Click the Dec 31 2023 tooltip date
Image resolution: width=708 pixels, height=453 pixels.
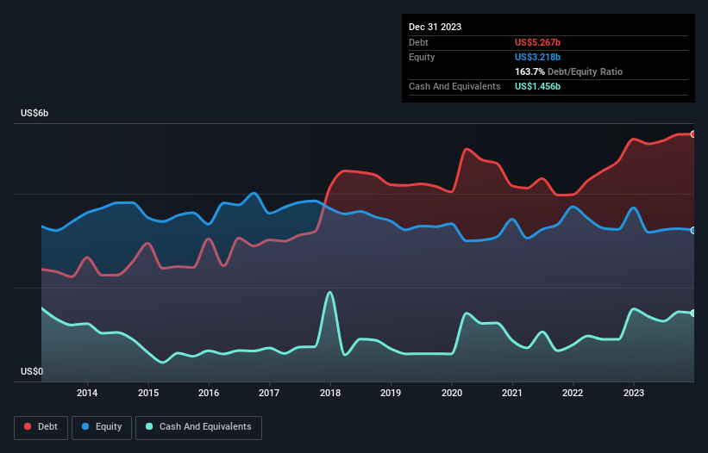(x=435, y=27)
